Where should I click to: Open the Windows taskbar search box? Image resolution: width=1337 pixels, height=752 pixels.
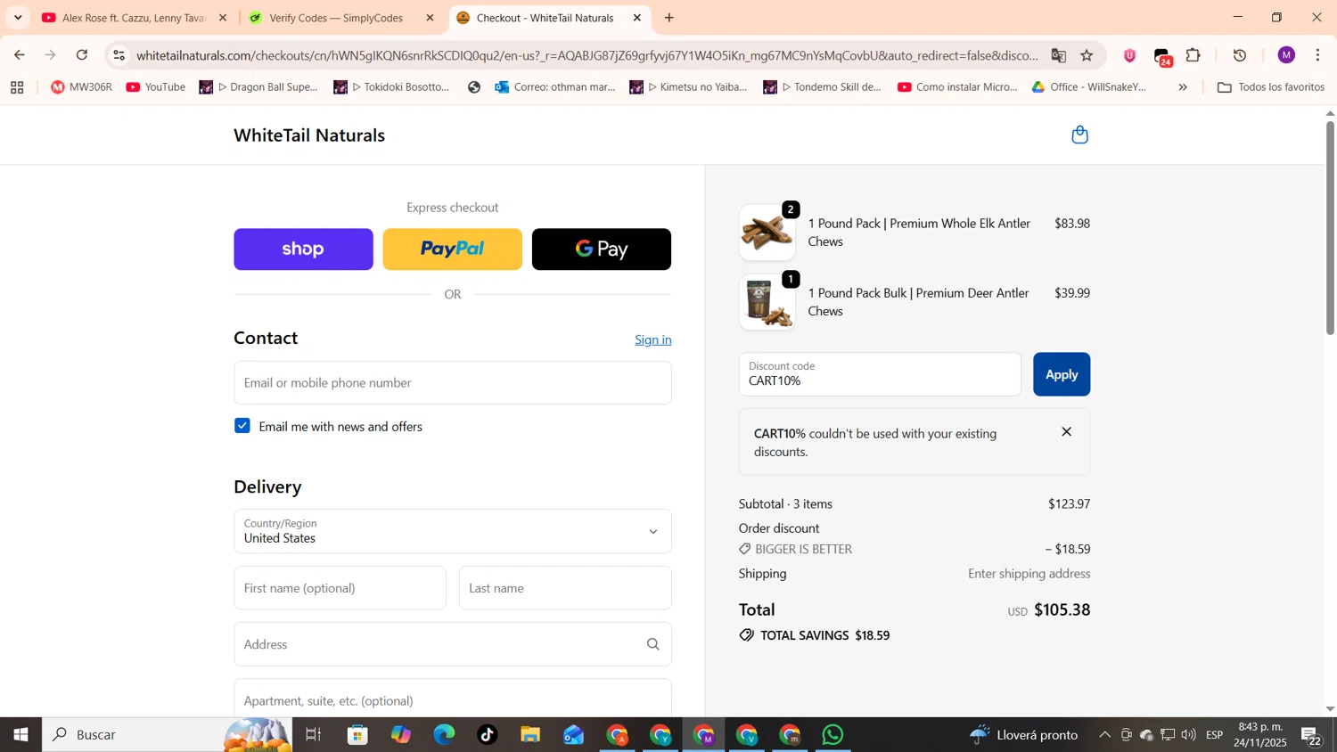tap(168, 735)
